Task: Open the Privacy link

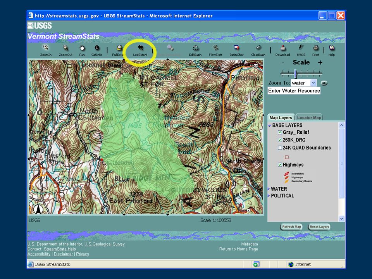Action: pyautogui.click(x=83, y=254)
